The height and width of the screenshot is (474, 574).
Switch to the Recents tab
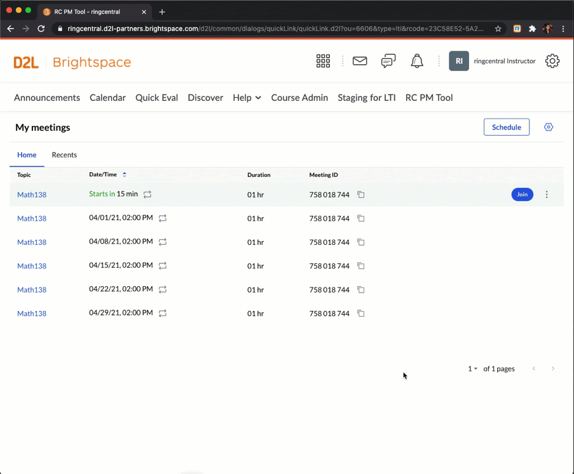pyautogui.click(x=64, y=155)
